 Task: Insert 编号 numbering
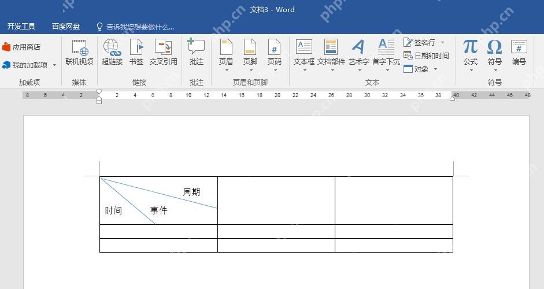click(519, 53)
